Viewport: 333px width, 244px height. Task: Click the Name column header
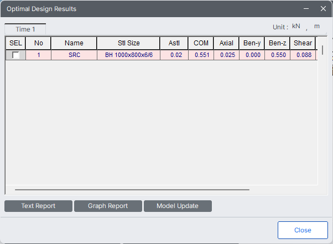click(74, 43)
